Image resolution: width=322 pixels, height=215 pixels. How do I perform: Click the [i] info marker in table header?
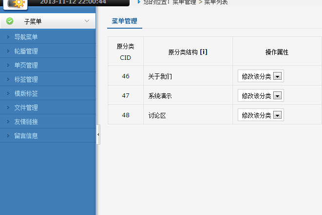[x=204, y=52]
